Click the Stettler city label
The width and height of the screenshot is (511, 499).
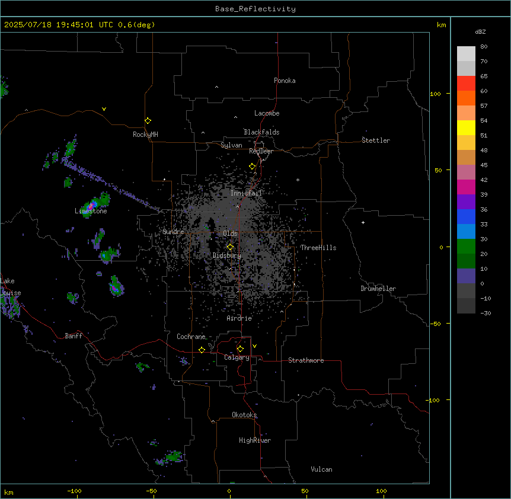[376, 140]
